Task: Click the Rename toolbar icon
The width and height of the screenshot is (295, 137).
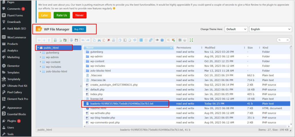Action: 125,40
